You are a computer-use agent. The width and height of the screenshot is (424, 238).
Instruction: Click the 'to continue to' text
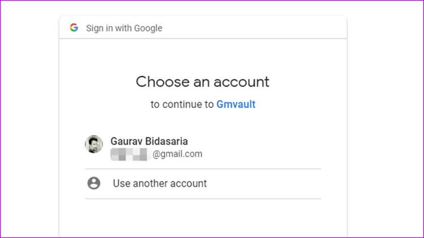coord(182,105)
